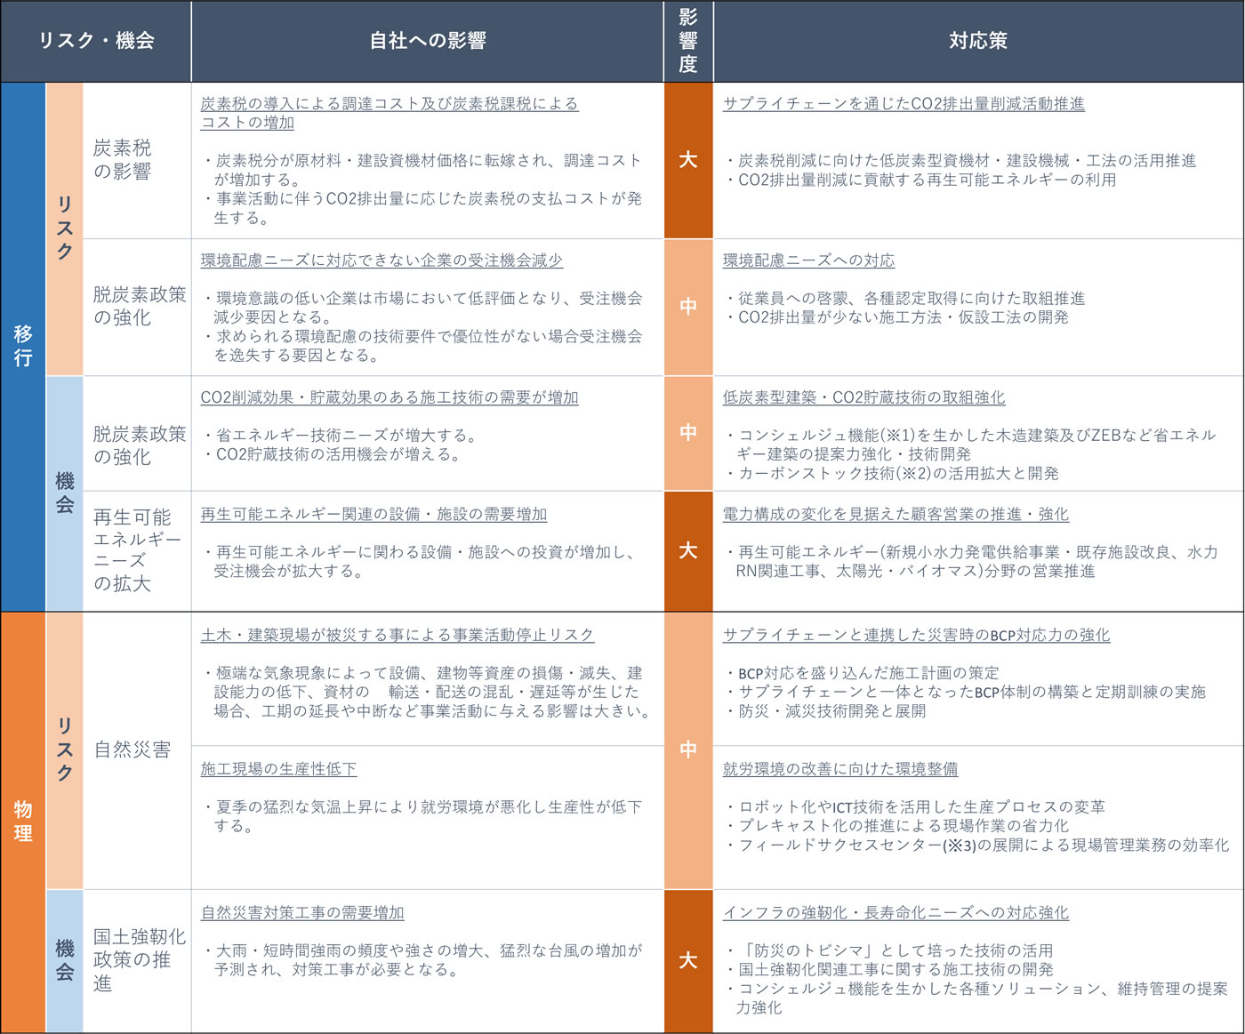Click the 移行 機会 vertical label
The image size is (1245, 1034).
64,493
